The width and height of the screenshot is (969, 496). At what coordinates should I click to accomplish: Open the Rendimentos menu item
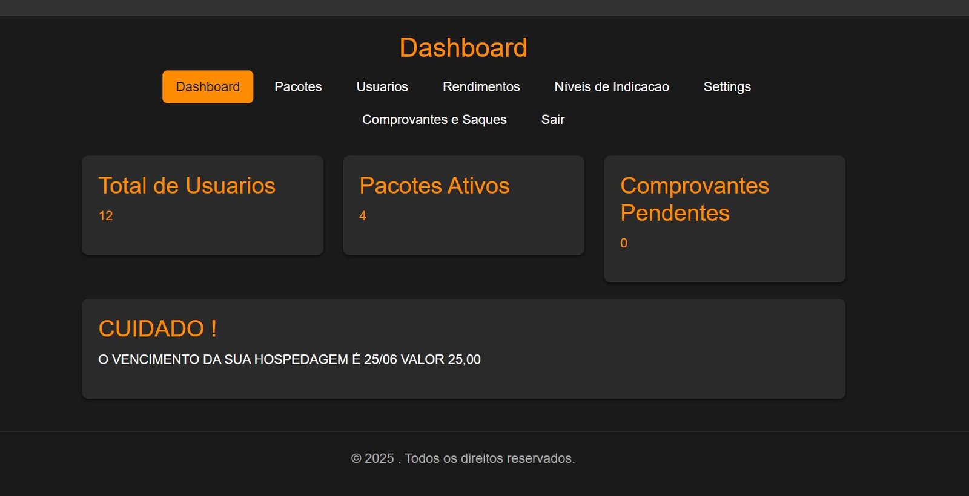coord(481,86)
